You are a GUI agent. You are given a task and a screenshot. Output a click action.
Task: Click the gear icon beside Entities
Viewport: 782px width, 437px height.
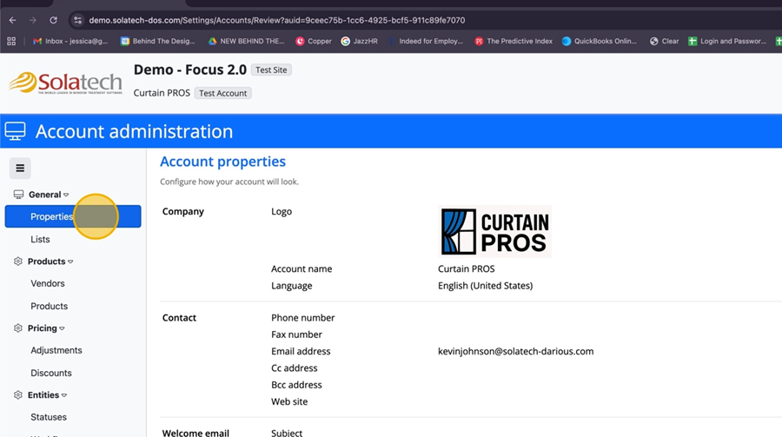click(x=18, y=395)
